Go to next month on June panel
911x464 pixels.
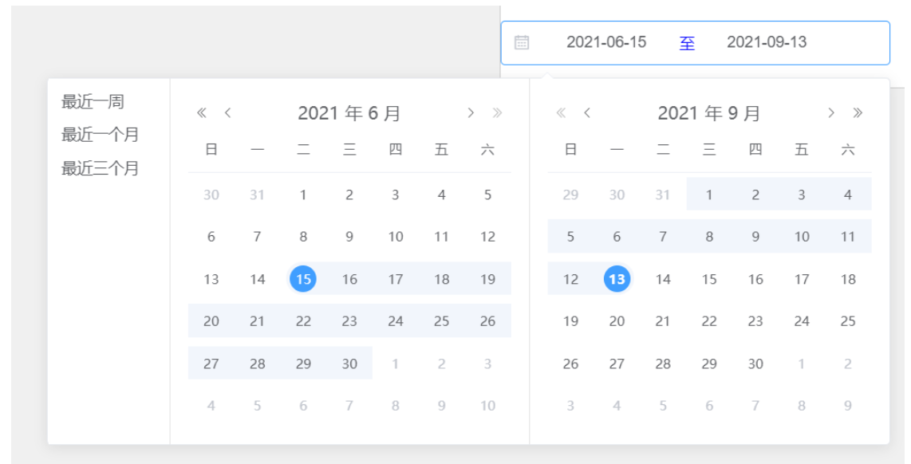[471, 113]
